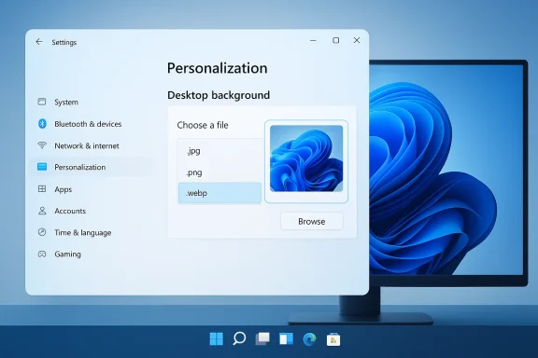Click the System monitor icon in sidebar
538x358 pixels.
pos(42,102)
